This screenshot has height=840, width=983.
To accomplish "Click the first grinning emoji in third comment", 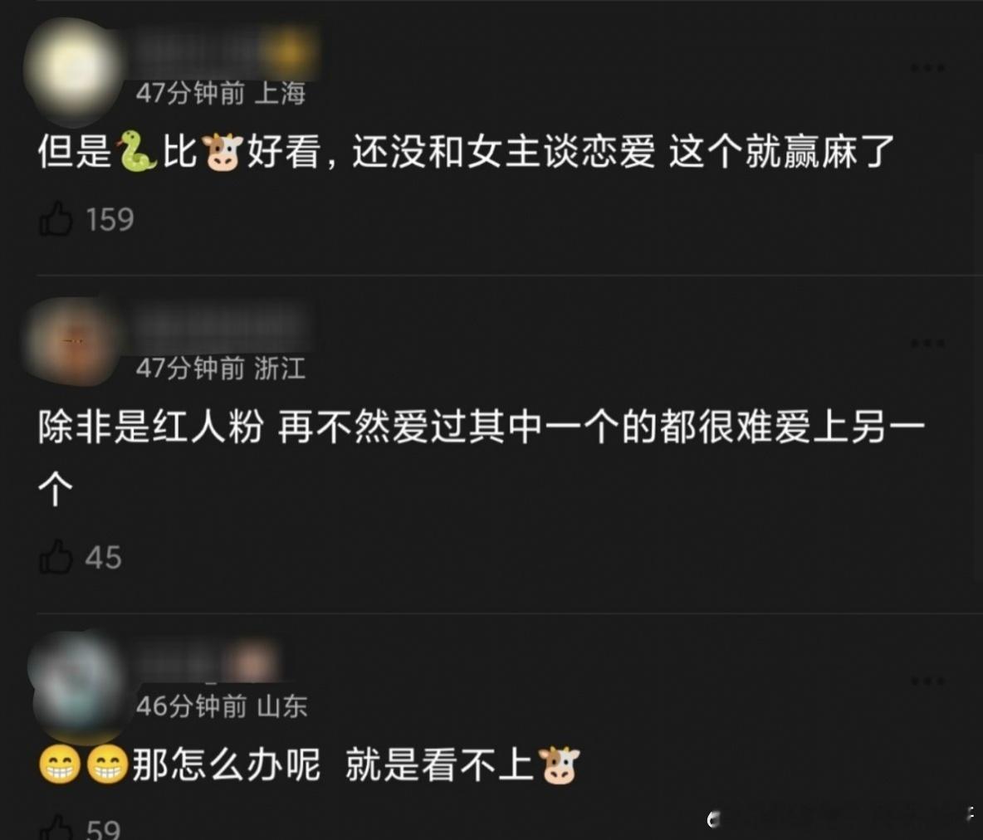I will [x=60, y=764].
